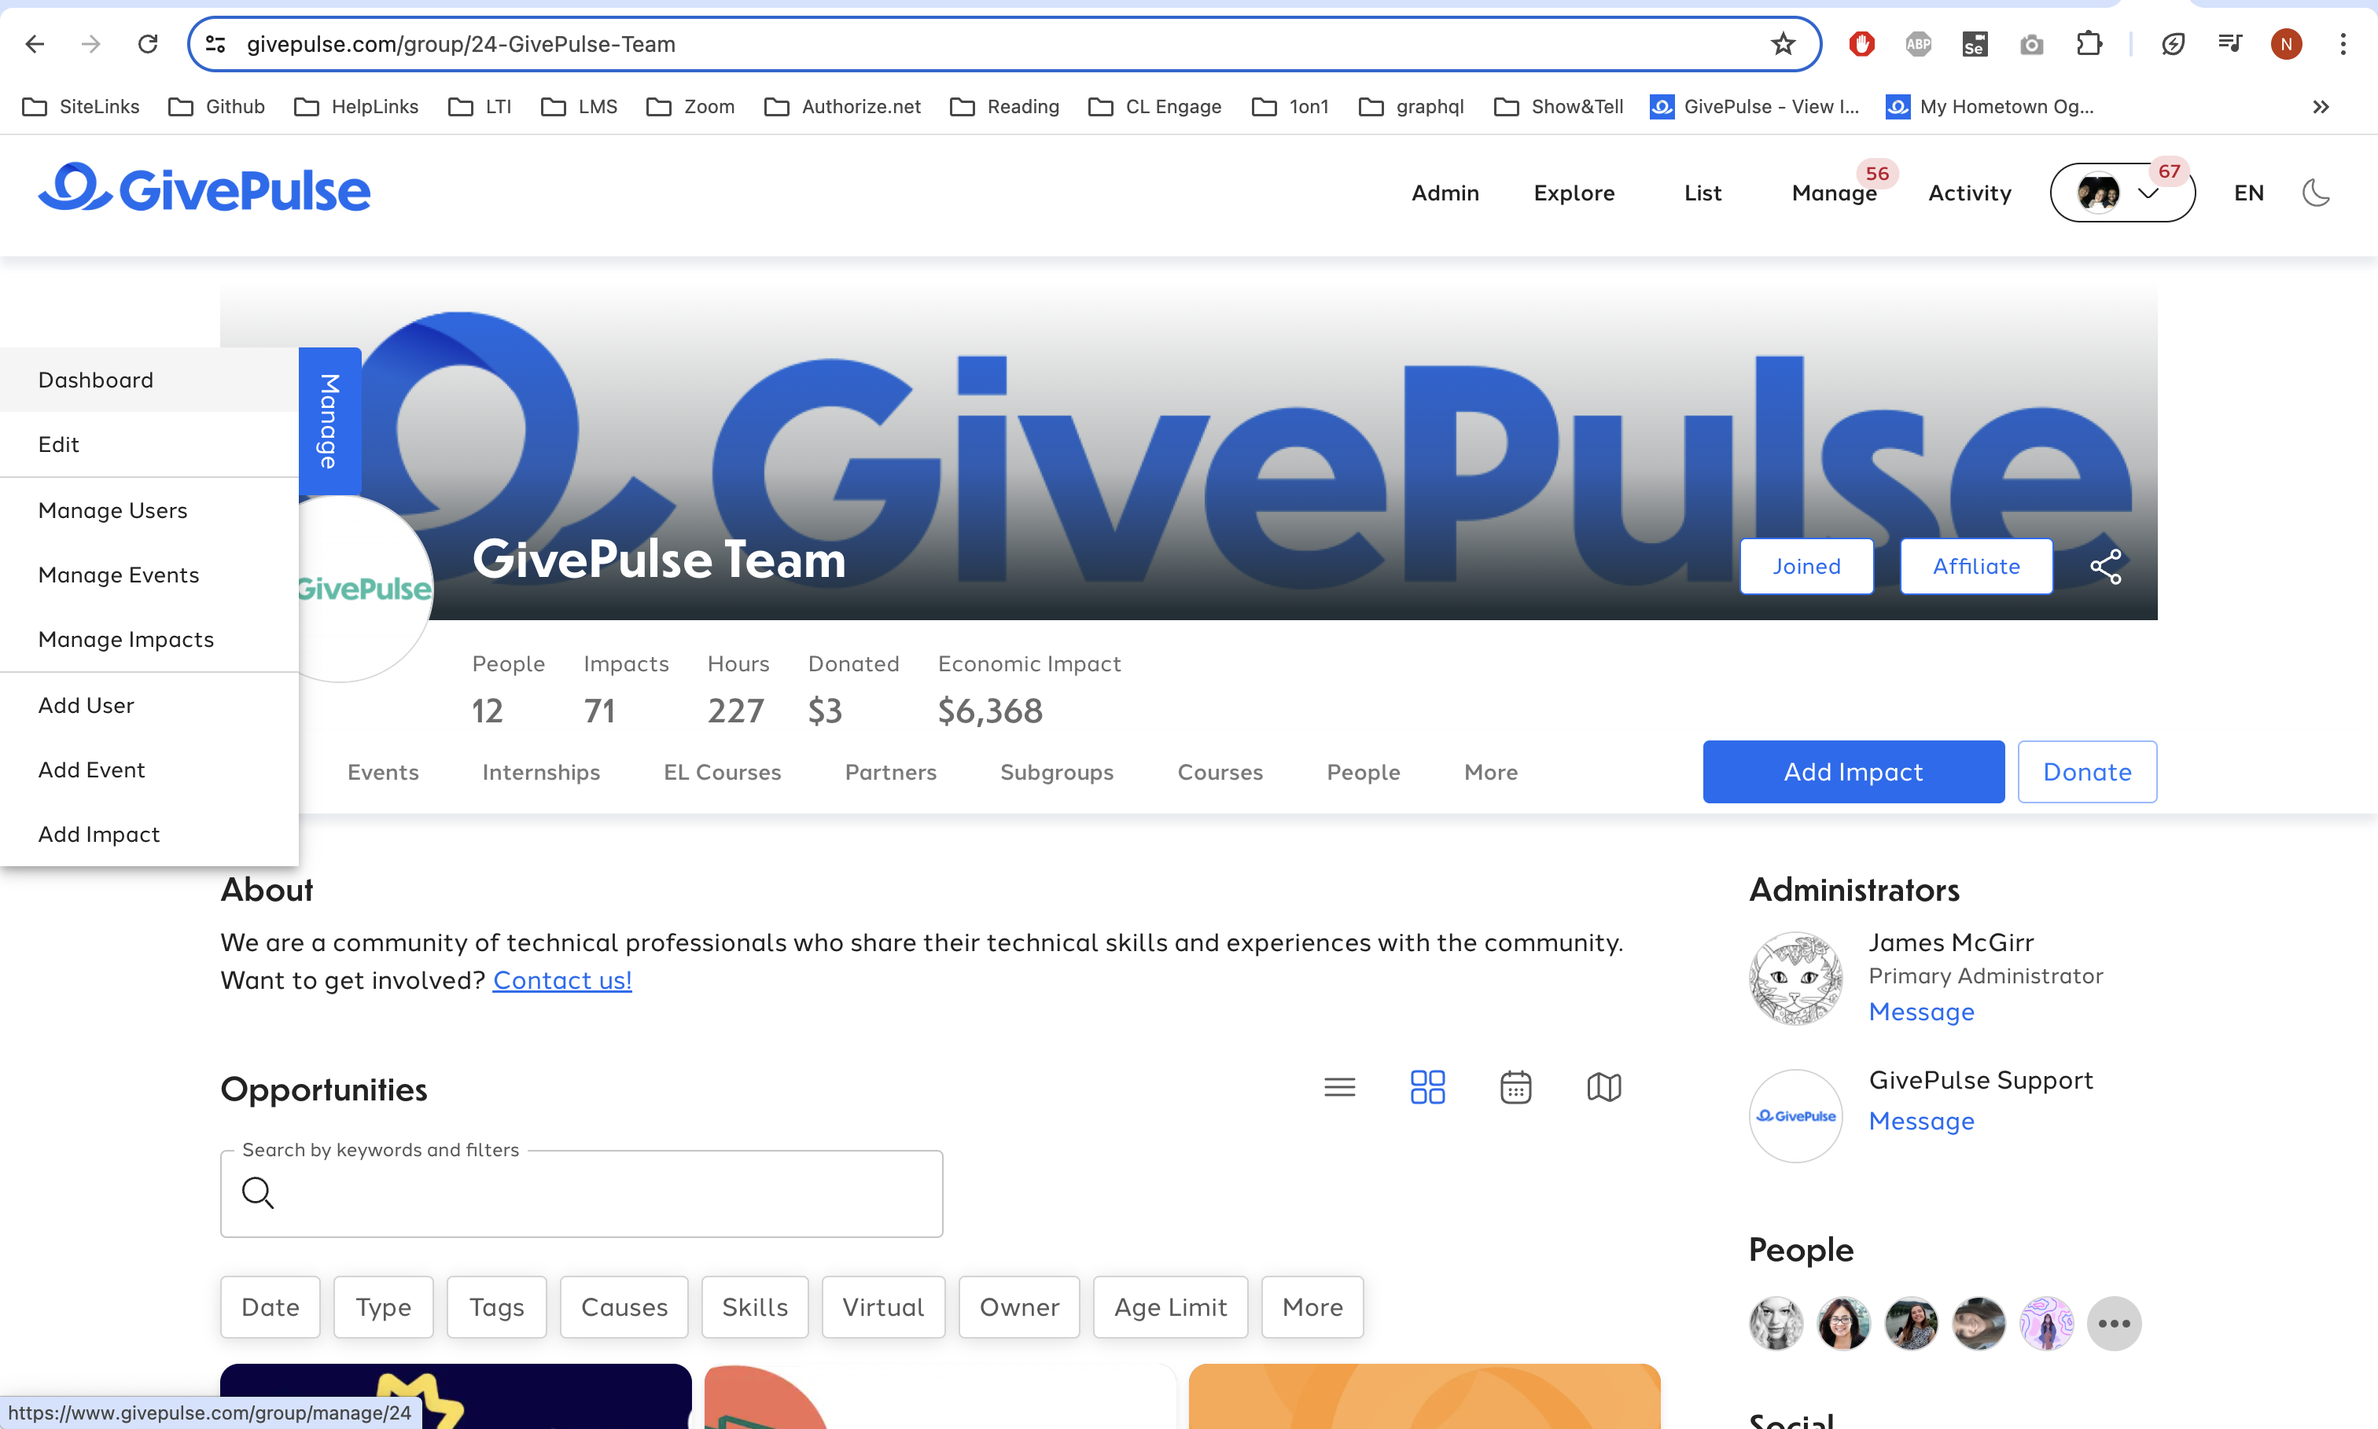This screenshot has width=2378, height=1429.
Task: Open the user avatar dropdown menu
Action: pyautogui.click(x=2122, y=193)
